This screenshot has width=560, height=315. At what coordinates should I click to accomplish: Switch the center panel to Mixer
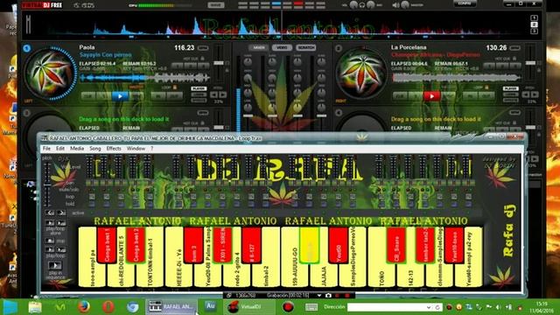[x=259, y=47]
